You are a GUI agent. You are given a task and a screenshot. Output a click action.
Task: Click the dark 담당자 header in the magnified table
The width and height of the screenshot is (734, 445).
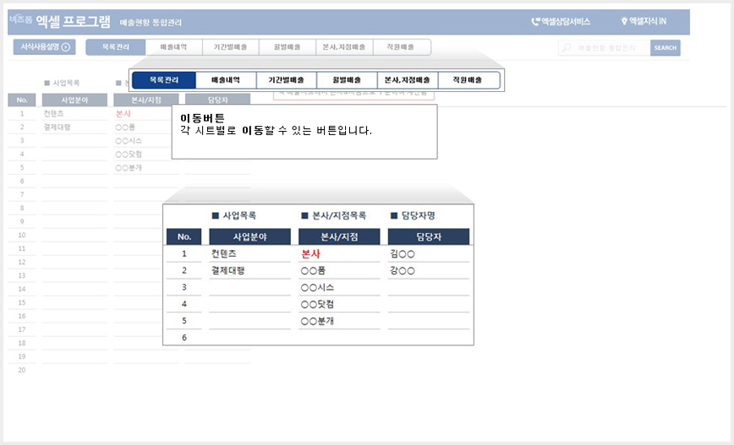[429, 236]
